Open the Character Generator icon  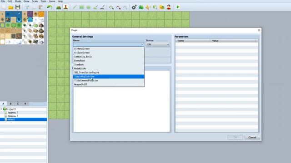(x=169, y=7)
